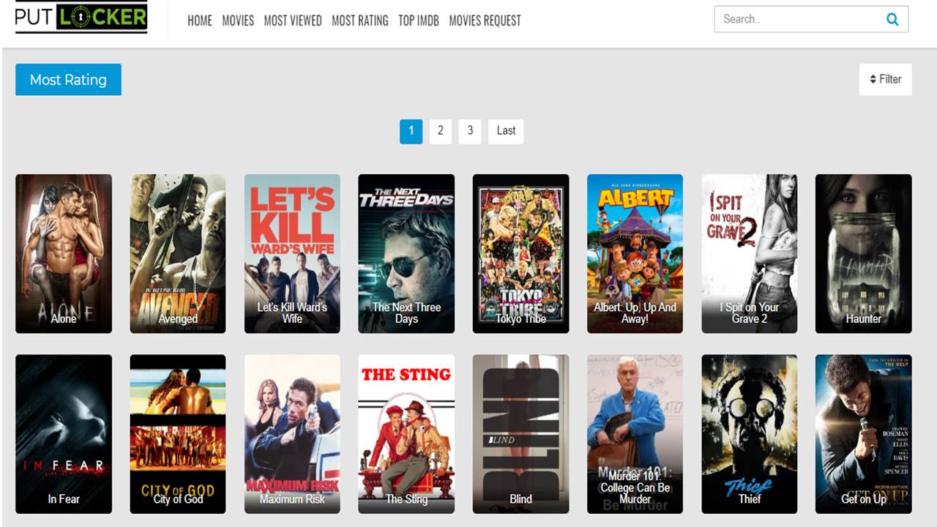Viewport: 937px width, 527px height.
Task: Open Murder 101: College Can Be Murder poster
Action: [635, 434]
